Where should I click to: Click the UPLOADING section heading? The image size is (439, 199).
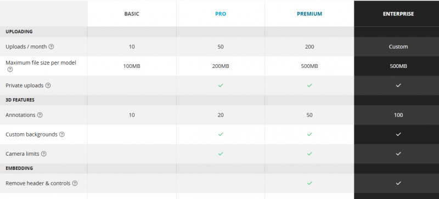click(x=19, y=32)
